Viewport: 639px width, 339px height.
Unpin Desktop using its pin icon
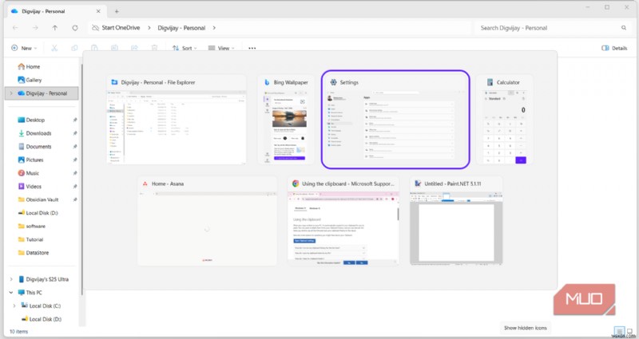tap(75, 120)
